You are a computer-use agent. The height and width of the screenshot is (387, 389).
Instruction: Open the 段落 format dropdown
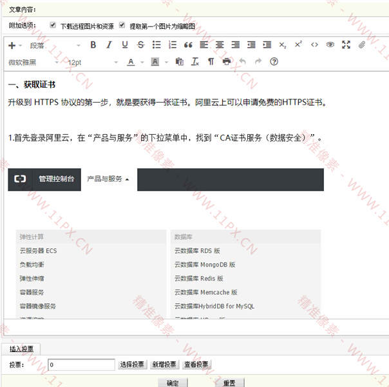coord(55,45)
